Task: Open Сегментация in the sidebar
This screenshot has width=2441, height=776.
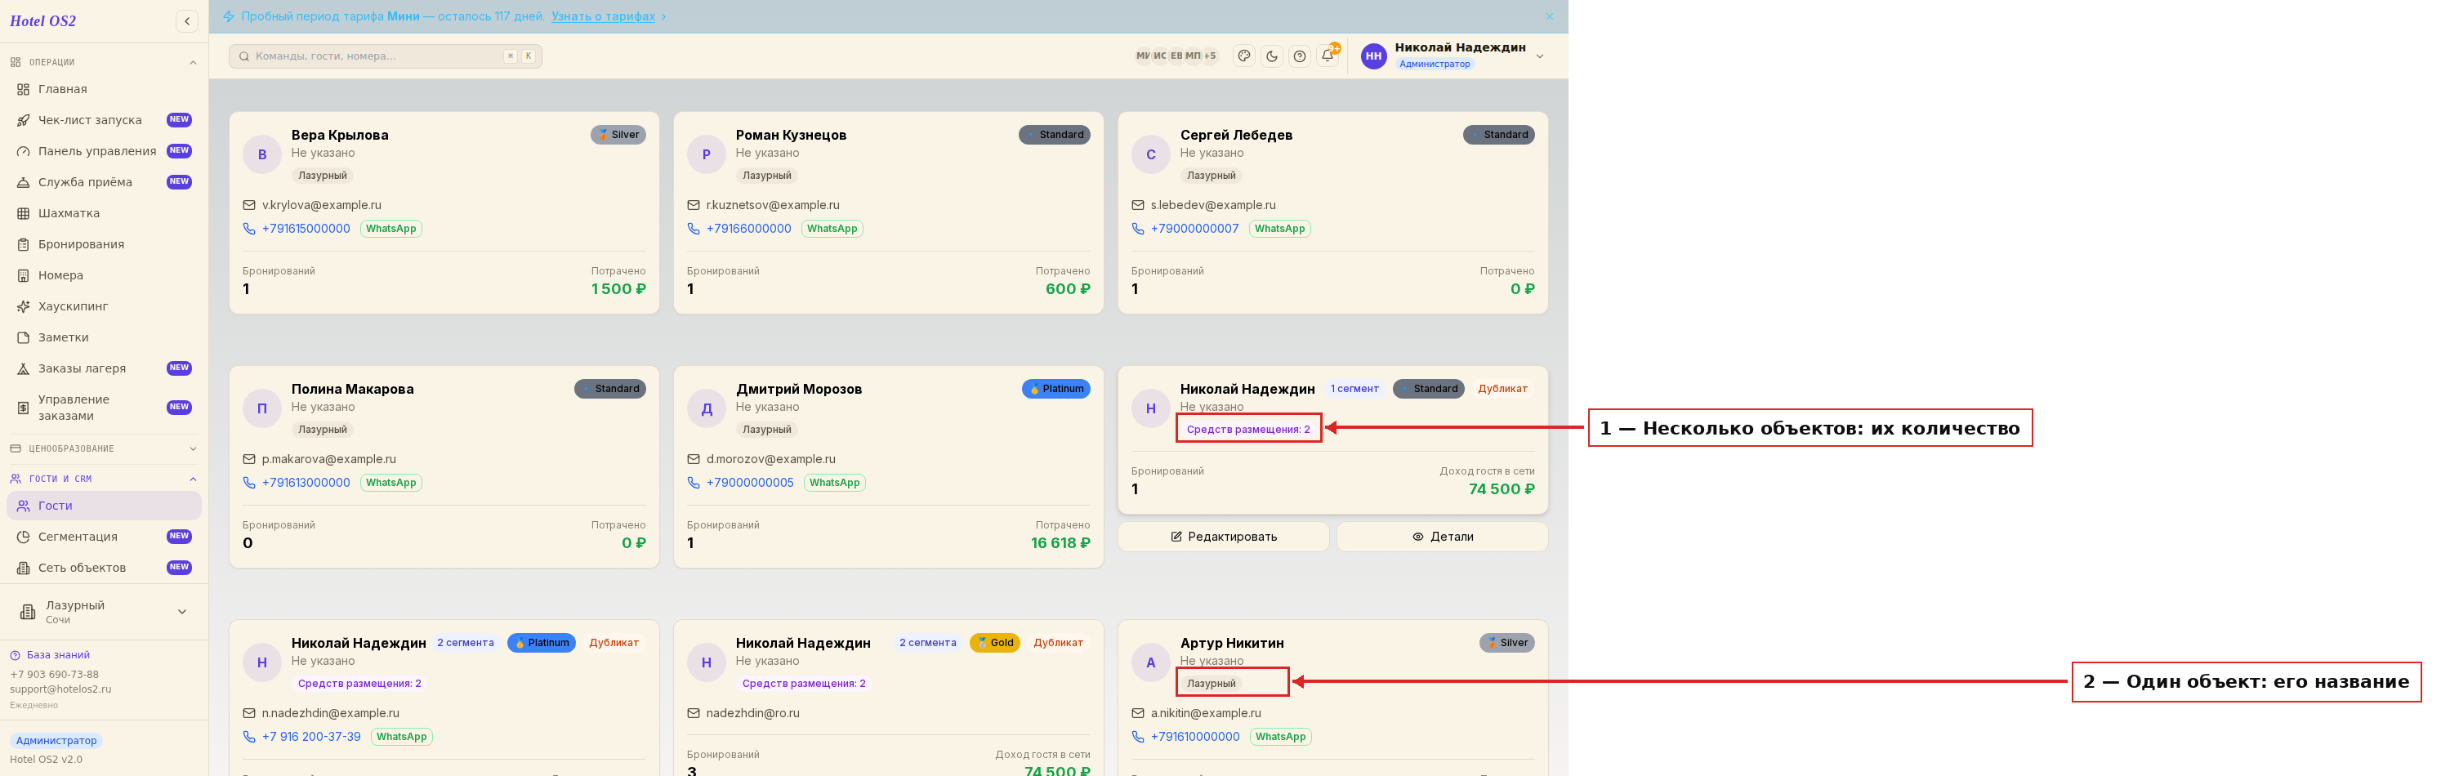Action: coord(105,537)
